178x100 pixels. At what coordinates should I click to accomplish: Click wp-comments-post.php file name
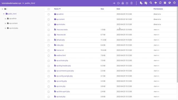tap(65, 71)
